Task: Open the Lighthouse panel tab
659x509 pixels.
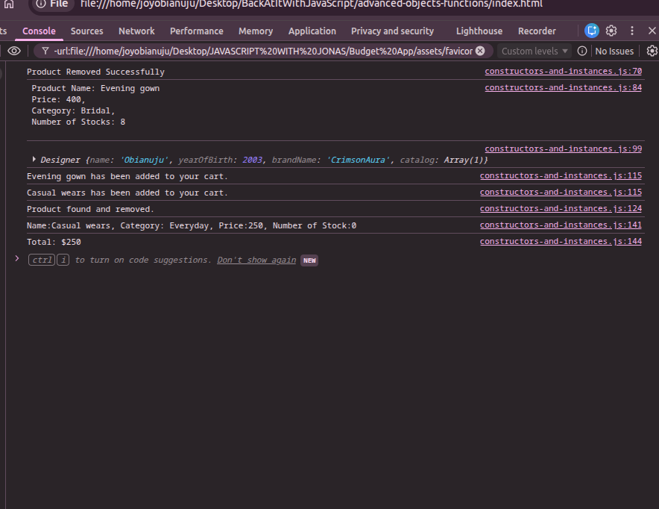Action: click(479, 31)
